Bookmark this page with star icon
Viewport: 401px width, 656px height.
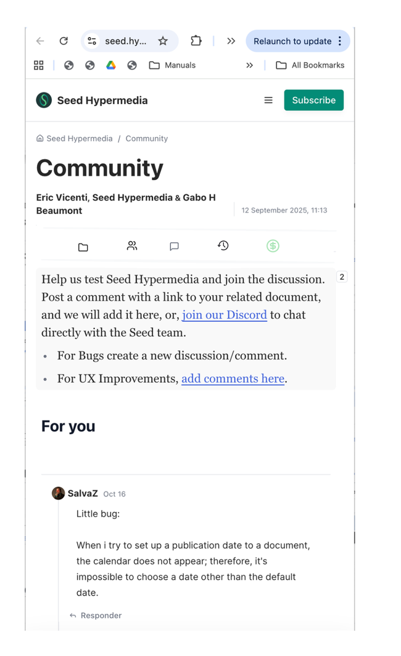(x=163, y=41)
